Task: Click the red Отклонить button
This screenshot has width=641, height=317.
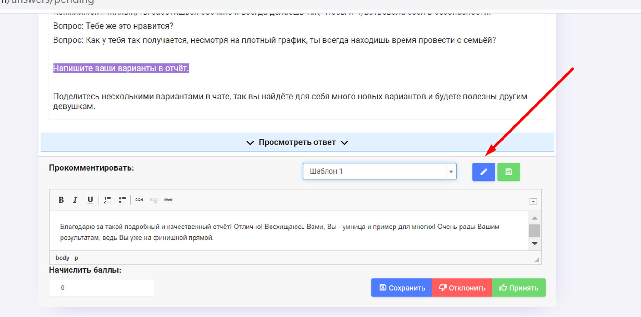Action: (x=462, y=288)
